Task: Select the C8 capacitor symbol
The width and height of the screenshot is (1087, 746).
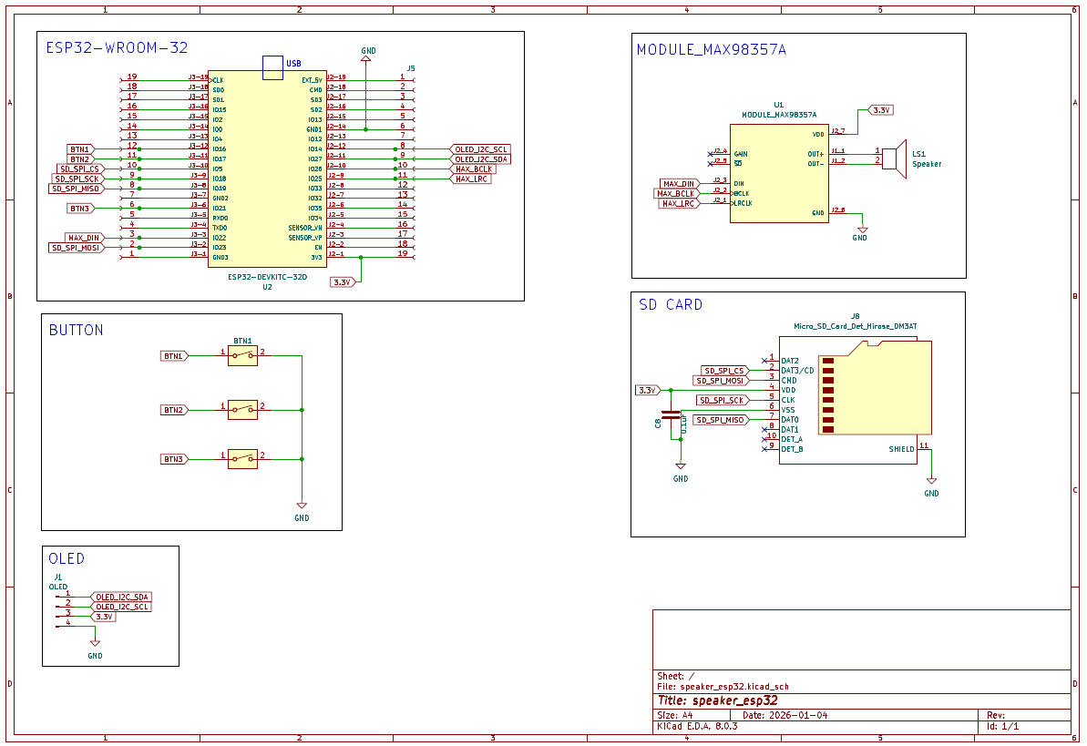Action: pyautogui.click(x=671, y=416)
